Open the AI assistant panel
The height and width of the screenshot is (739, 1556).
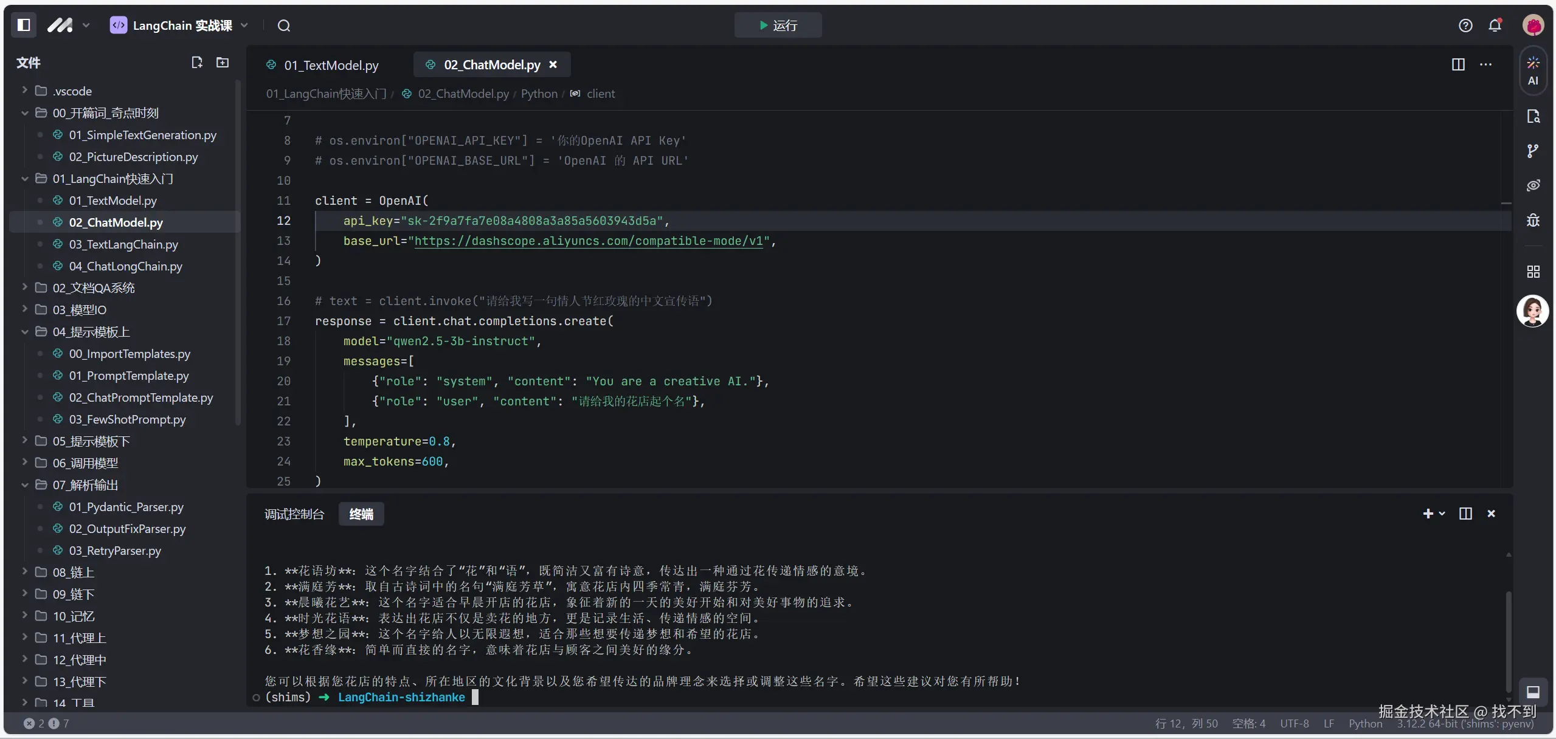coord(1533,70)
